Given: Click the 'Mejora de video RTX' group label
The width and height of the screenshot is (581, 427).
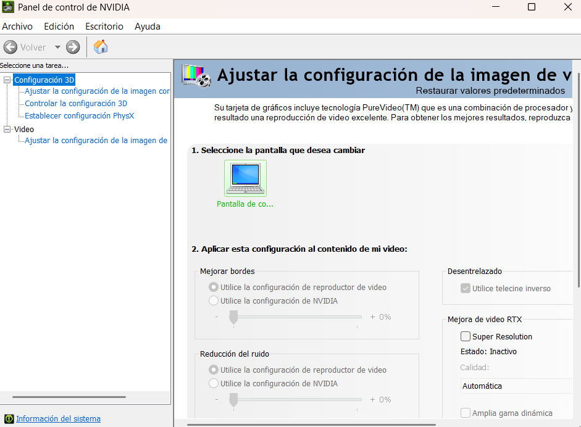Looking at the screenshot, I should point(485,319).
